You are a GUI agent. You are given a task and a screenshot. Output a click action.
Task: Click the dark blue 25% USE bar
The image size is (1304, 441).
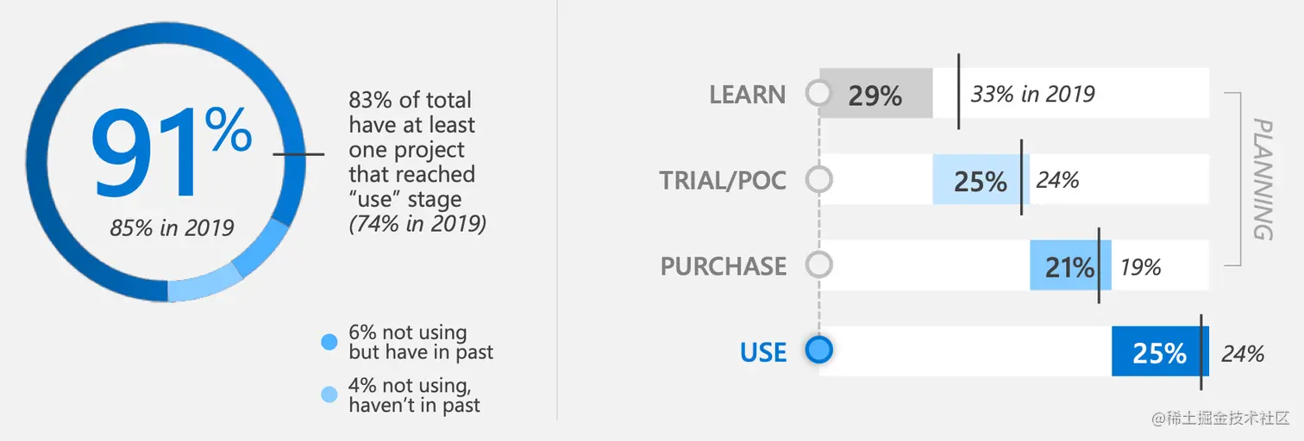1160,351
